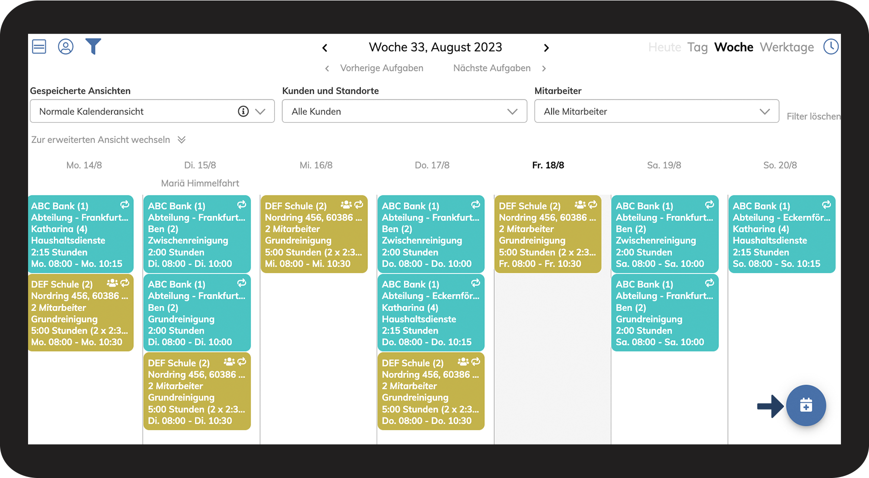The height and width of the screenshot is (478, 869).
Task: Click team icon on Monday DEF Schule card
Action: coord(112,283)
